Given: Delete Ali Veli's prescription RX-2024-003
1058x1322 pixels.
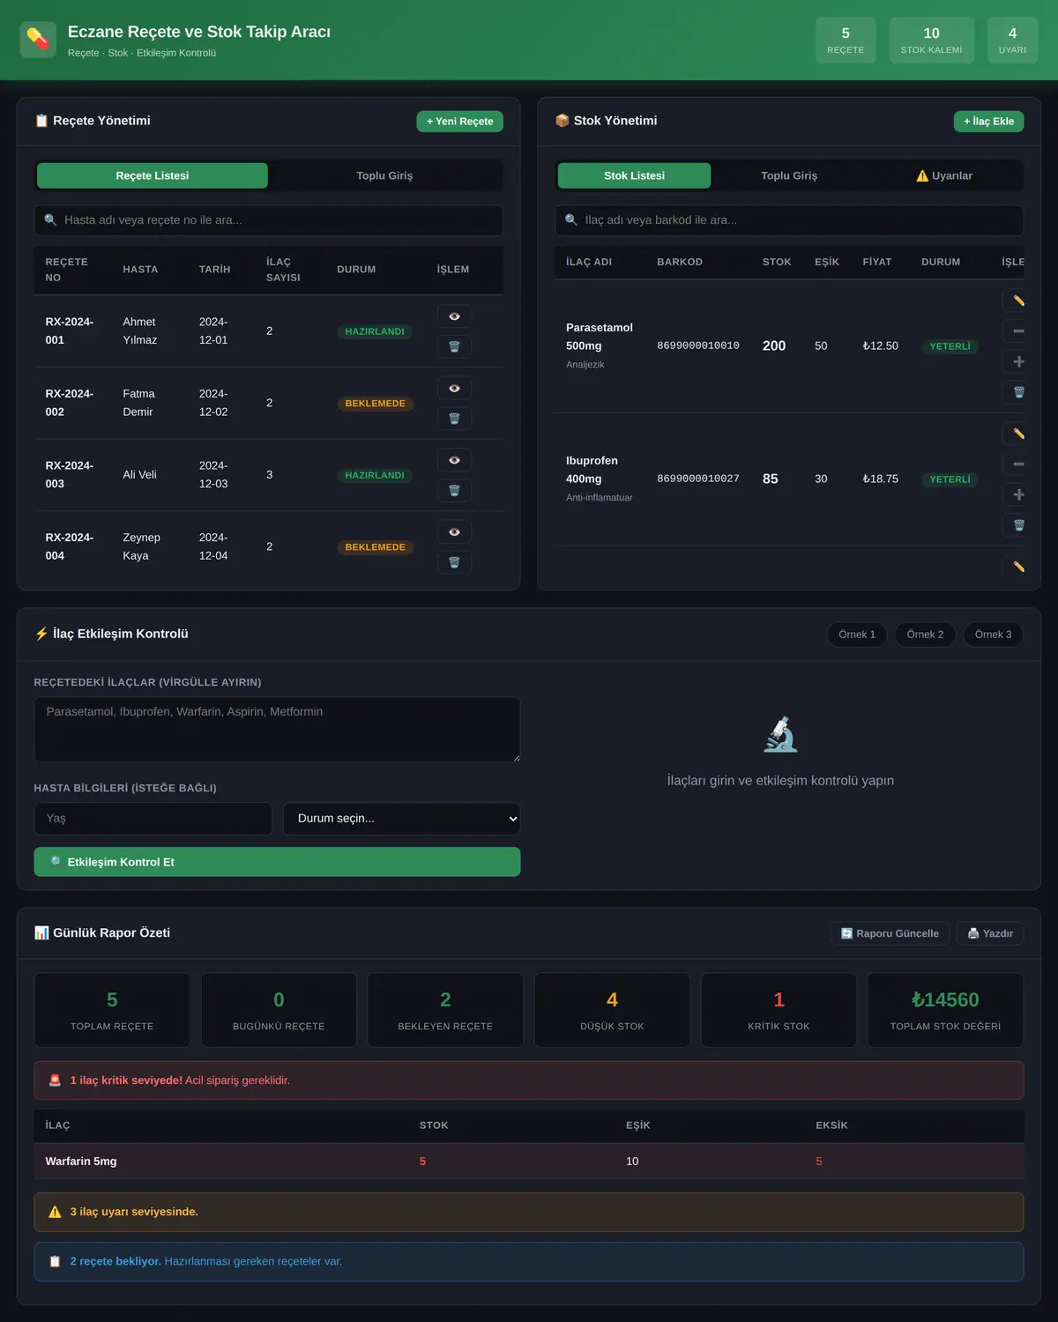Looking at the screenshot, I should coord(454,490).
